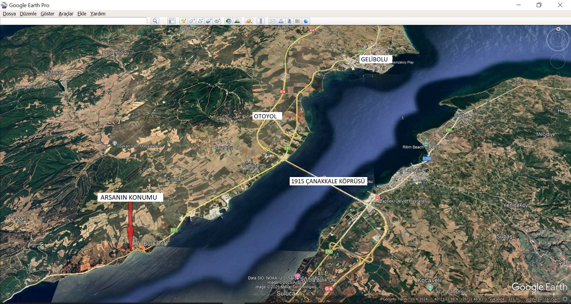Toggle the sidebar panel visibility
This screenshot has width=571, height=304.
tap(171, 21)
